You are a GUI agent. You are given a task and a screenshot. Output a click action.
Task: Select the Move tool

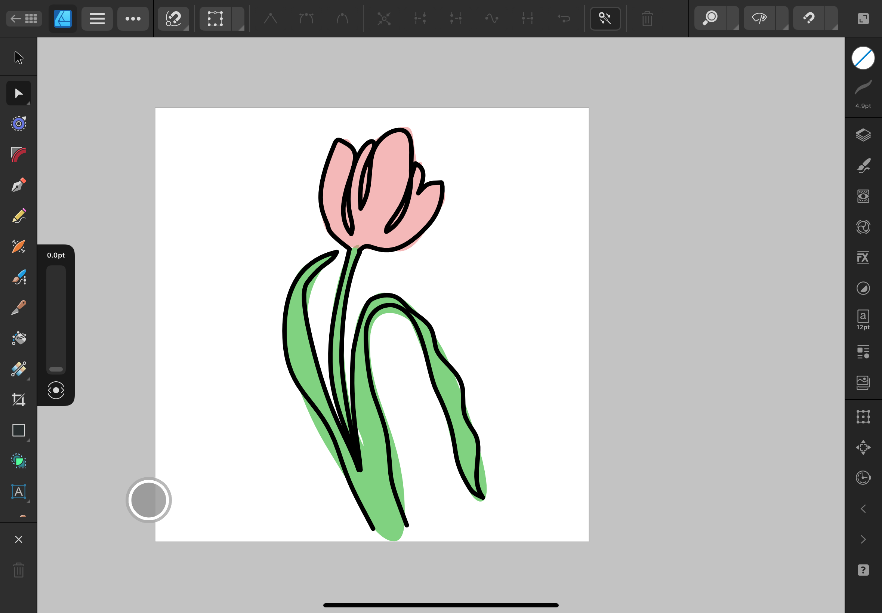pyautogui.click(x=18, y=58)
